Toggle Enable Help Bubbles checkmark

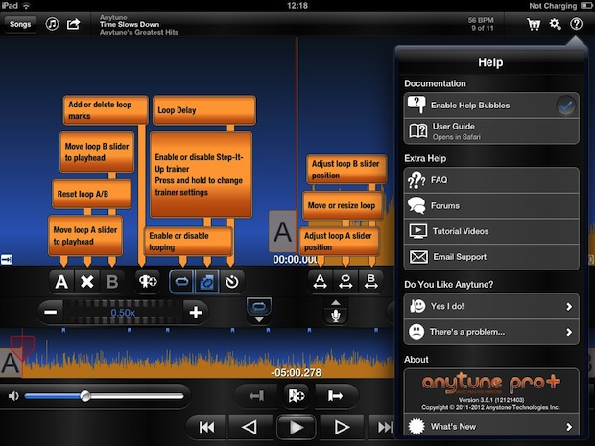[x=566, y=106]
